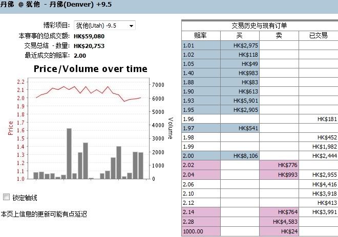Select the HK$5,901 buy order at 1.93
Viewport: 338px width, 237px height.
240,101
